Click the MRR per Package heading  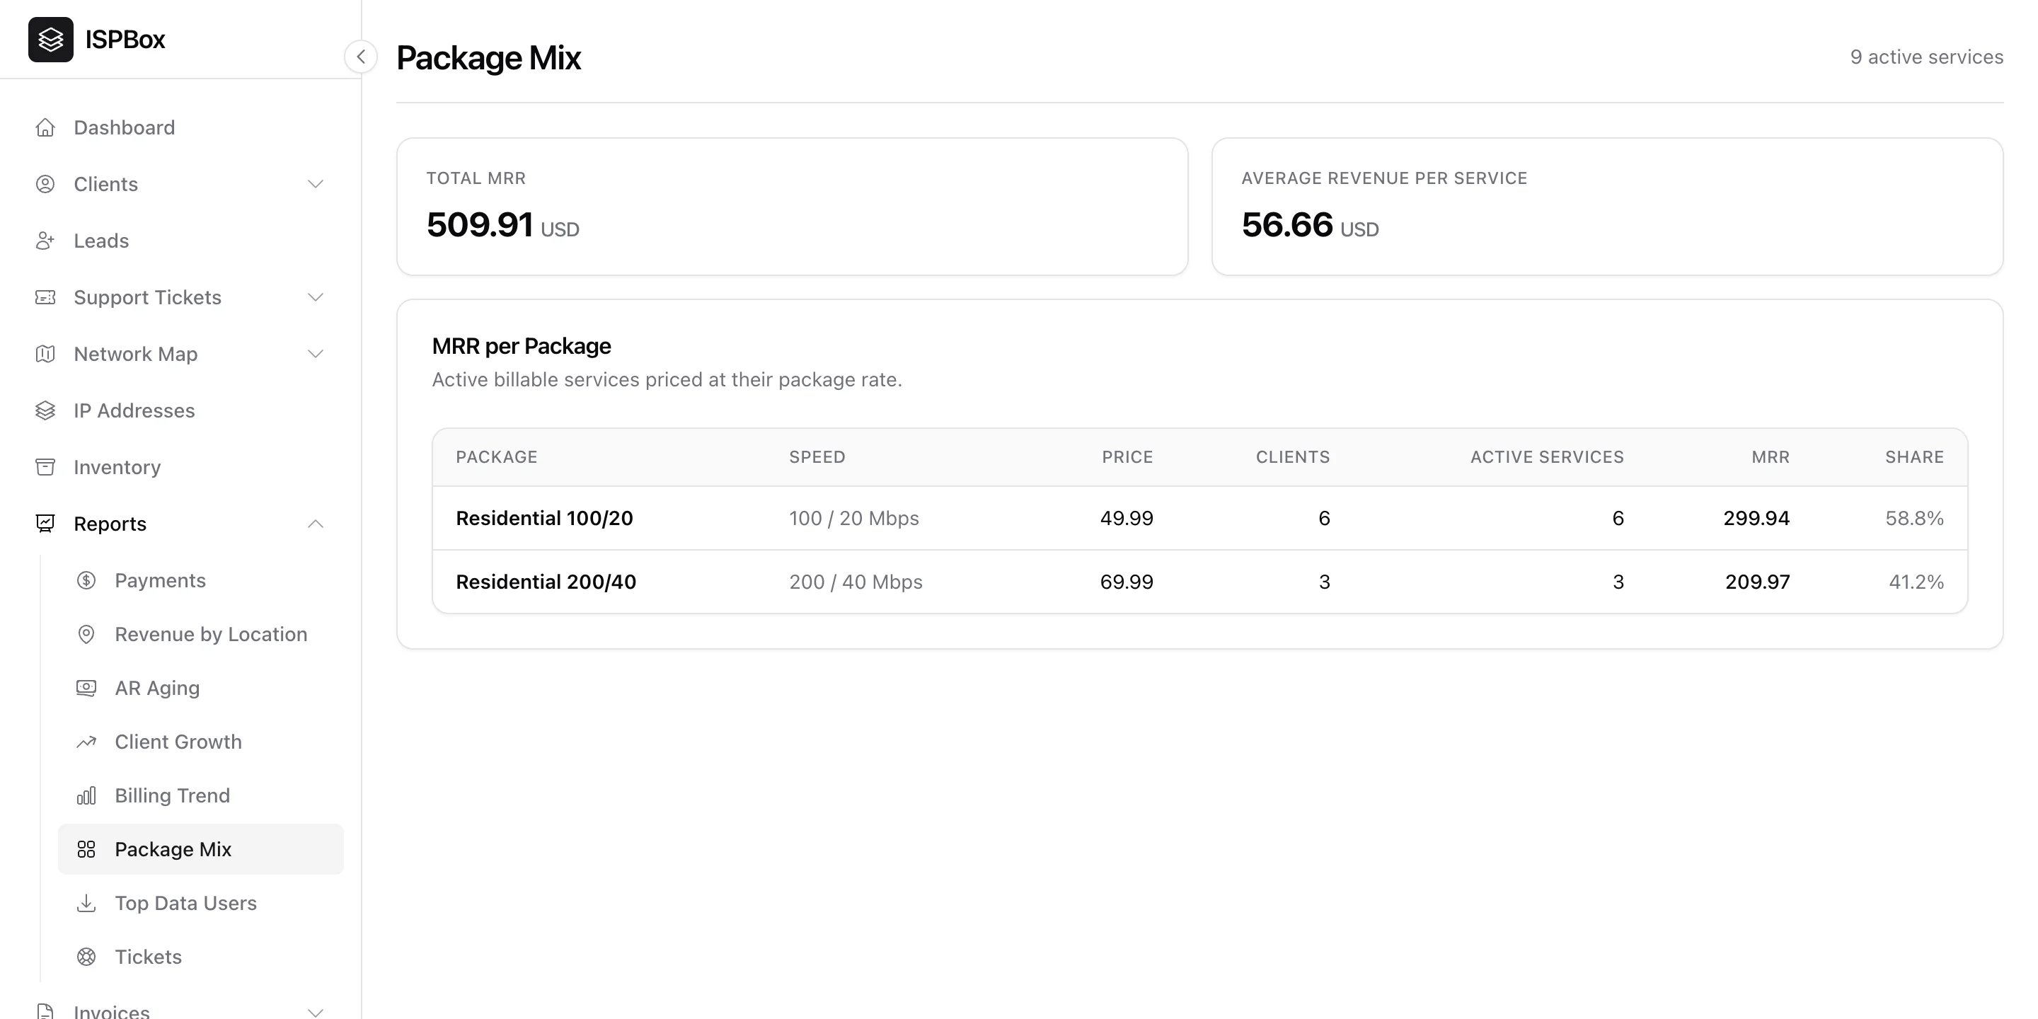[522, 346]
